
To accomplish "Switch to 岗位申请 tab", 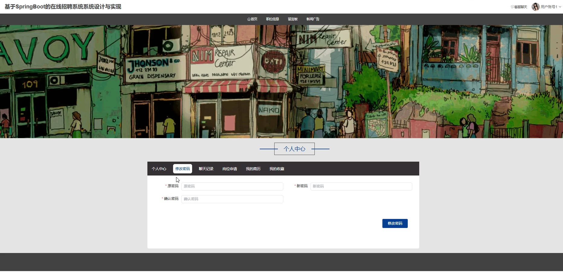I will click(230, 169).
